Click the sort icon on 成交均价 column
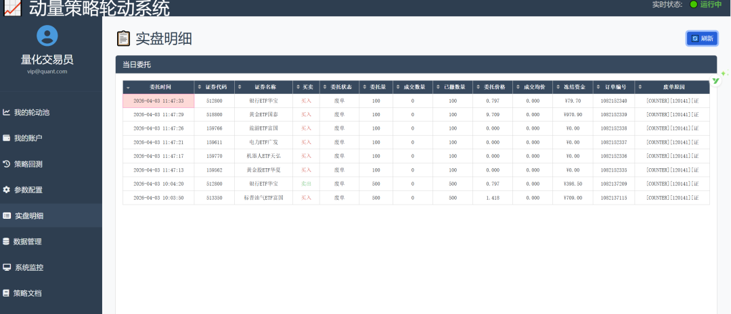This screenshot has width=731, height=314. point(518,87)
